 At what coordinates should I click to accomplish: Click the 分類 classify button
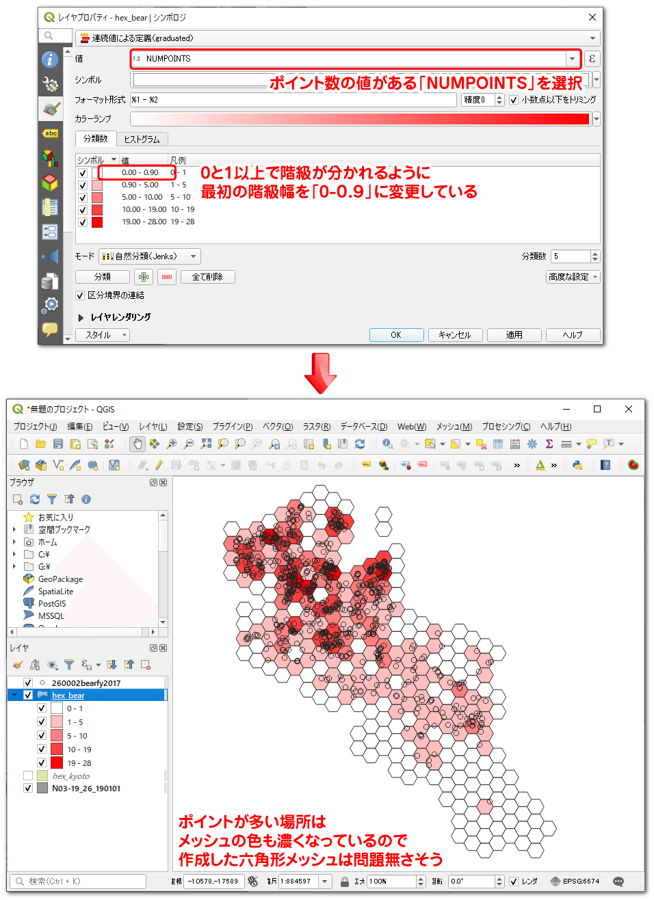[103, 277]
